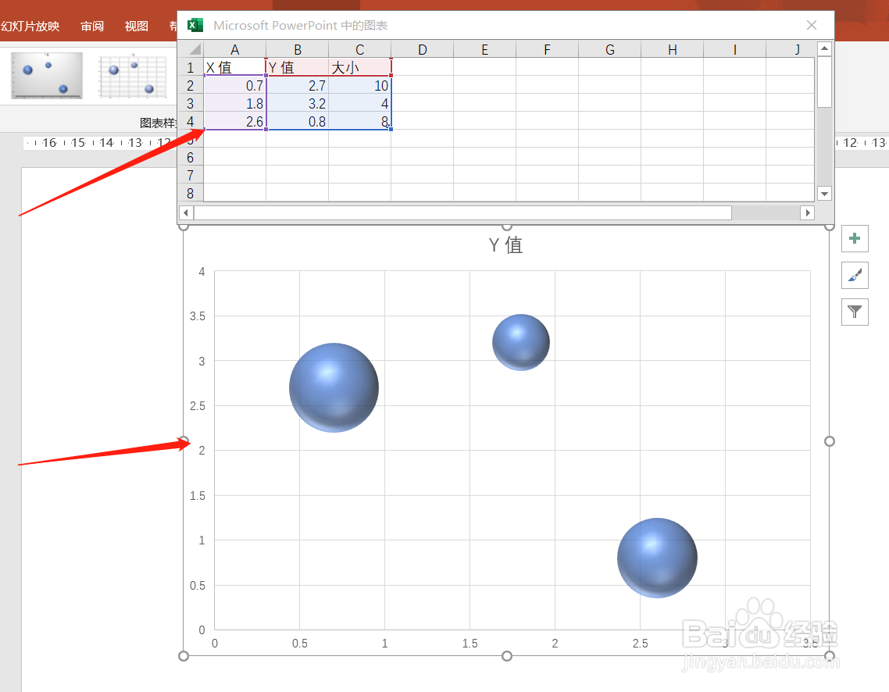Select column B header

tap(297, 50)
